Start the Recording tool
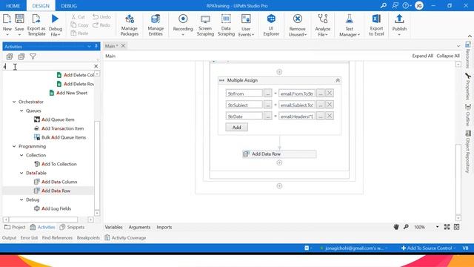Screen dimensions: 474x267 pos(183,25)
